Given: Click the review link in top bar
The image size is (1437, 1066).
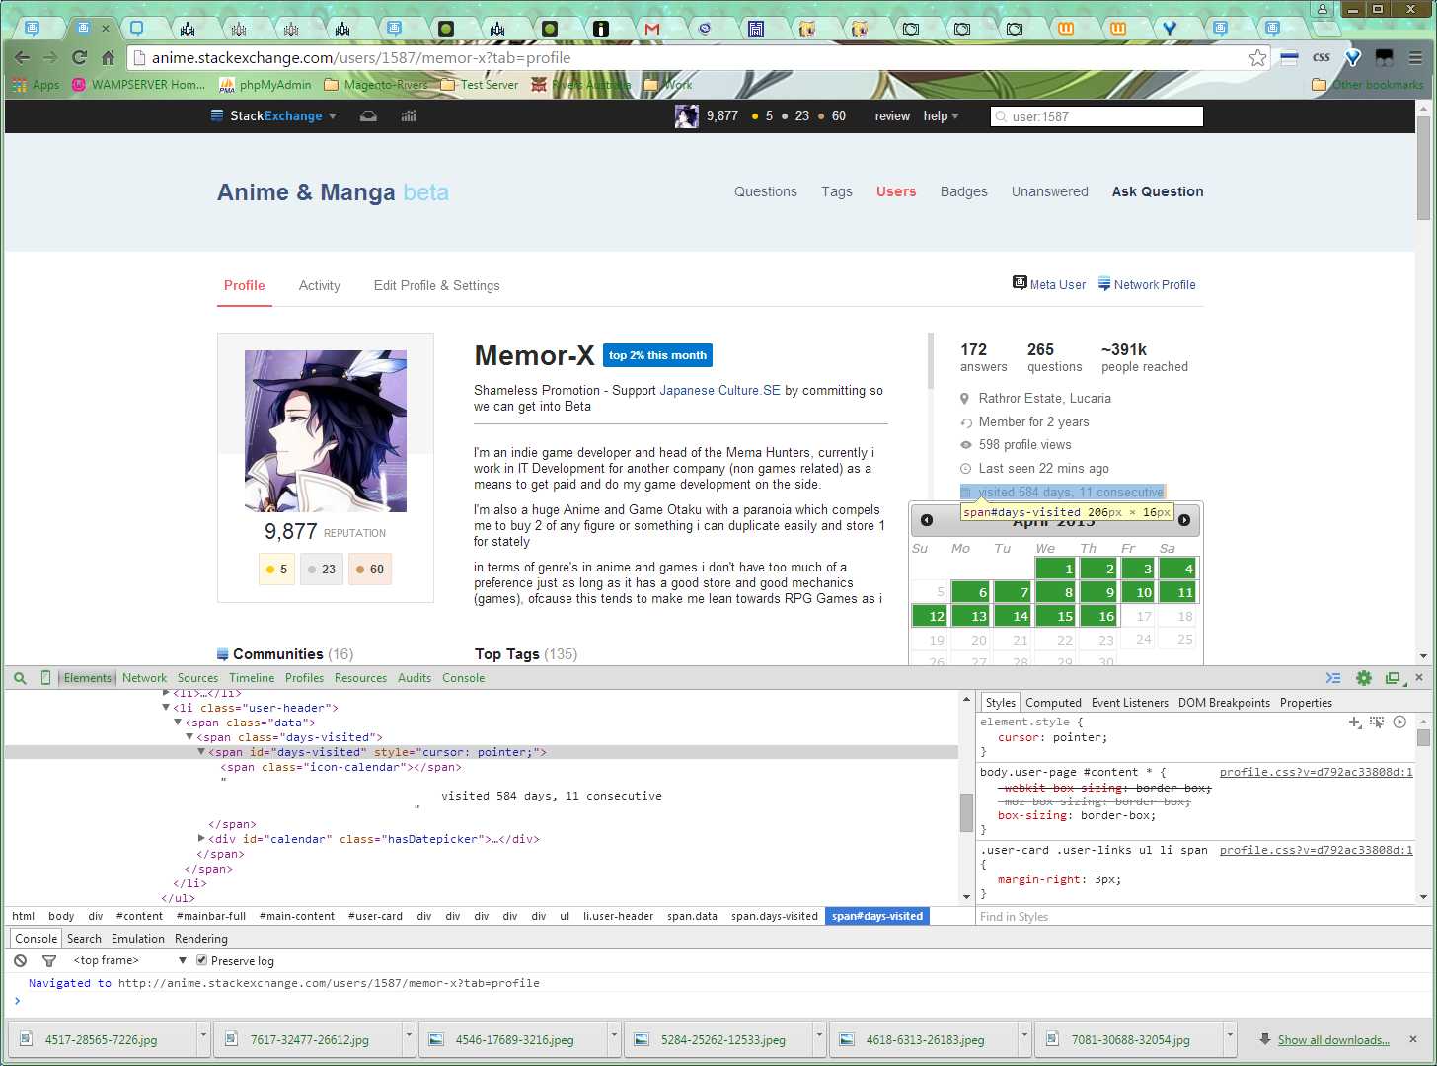Looking at the screenshot, I should click(x=892, y=116).
